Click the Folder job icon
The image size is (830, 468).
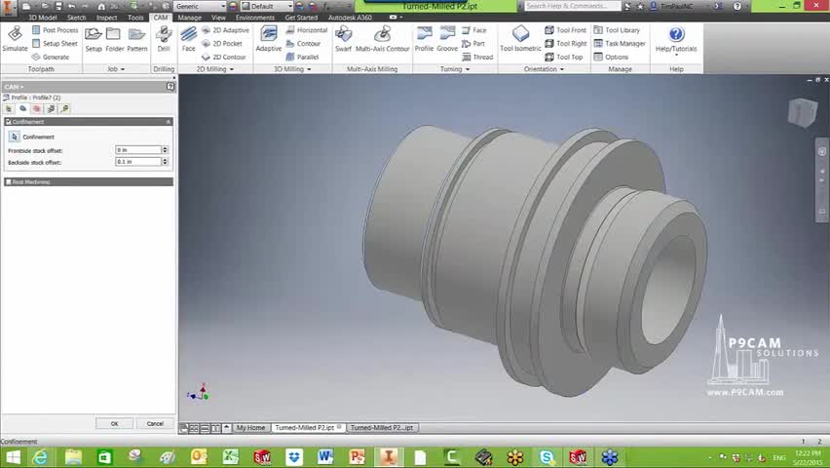coord(114,39)
